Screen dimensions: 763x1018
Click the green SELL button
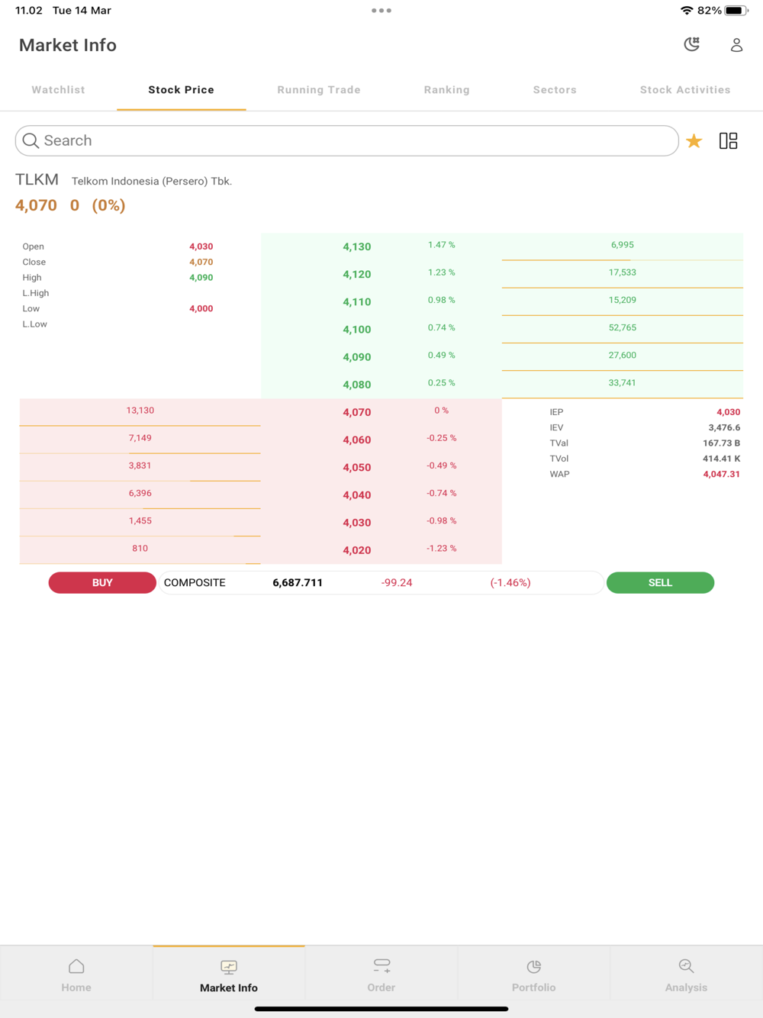(x=660, y=582)
